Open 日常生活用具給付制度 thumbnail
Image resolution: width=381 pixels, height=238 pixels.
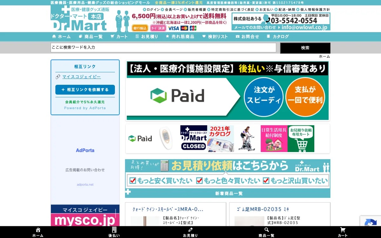click(x=274, y=139)
